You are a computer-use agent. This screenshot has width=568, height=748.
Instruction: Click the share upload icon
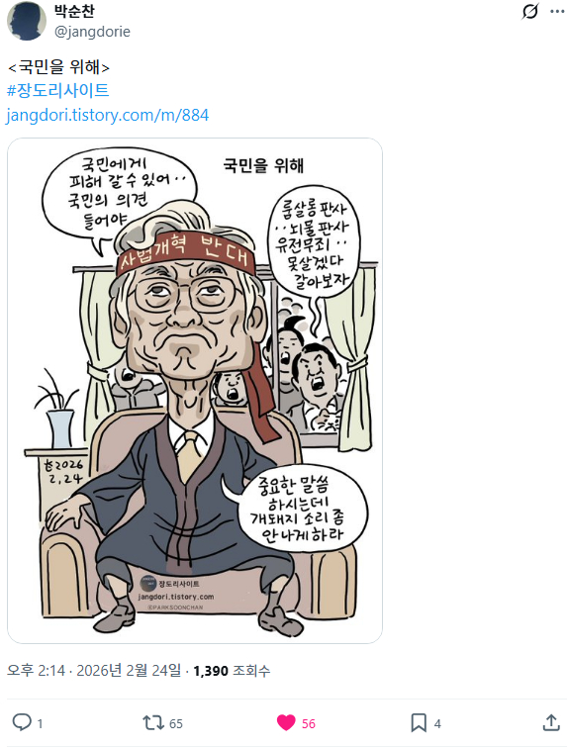[551, 722]
